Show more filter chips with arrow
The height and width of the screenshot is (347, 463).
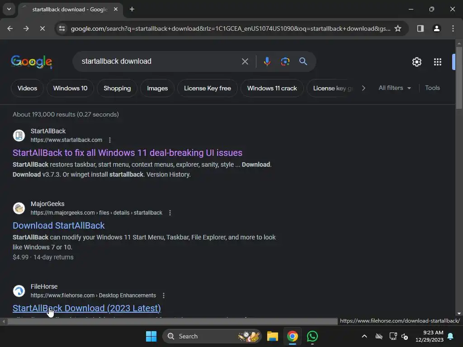pyautogui.click(x=364, y=88)
